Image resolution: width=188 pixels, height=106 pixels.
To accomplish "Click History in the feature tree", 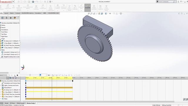I will (x=3, y=25).
